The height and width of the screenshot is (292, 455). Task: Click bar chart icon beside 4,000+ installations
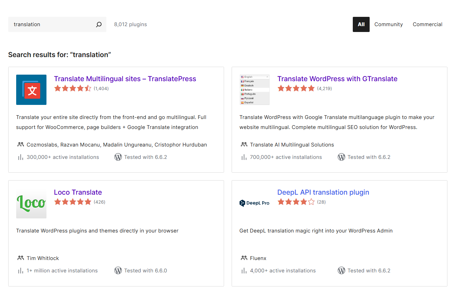[244, 271]
